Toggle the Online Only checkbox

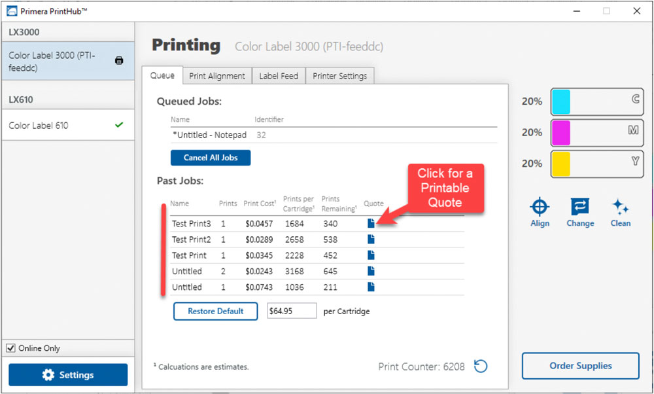(11, 348)
